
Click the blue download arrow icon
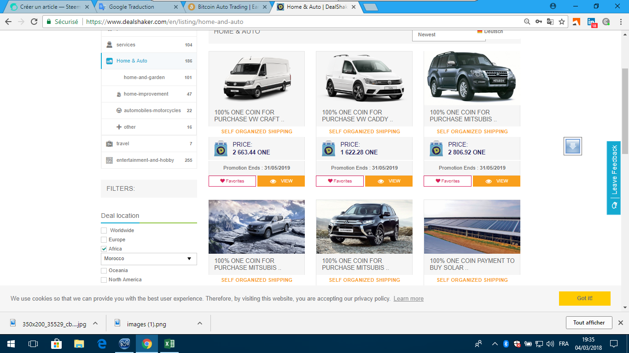point(573,146)
